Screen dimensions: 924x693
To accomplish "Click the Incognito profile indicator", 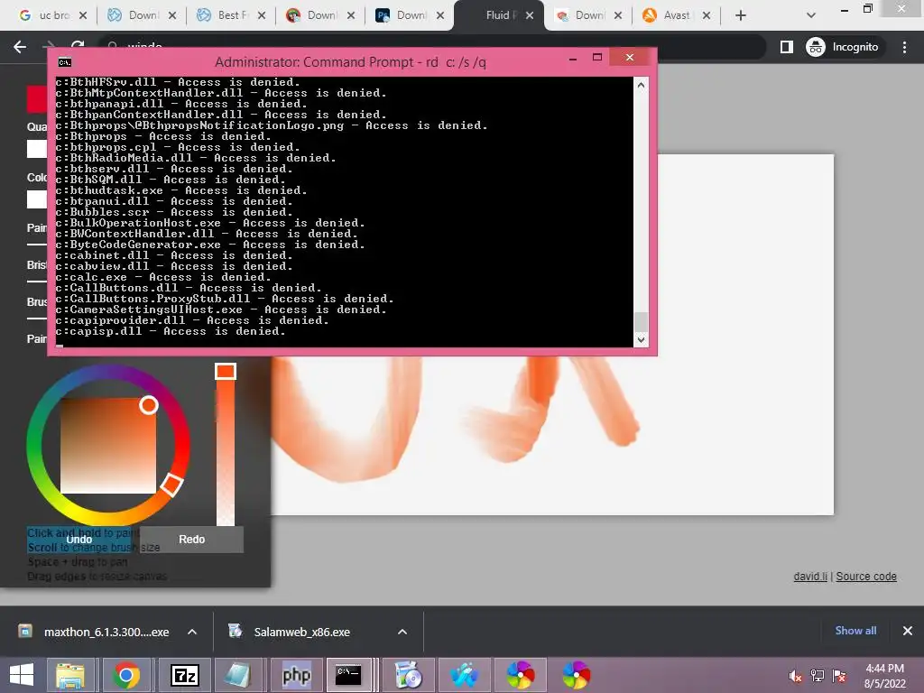I will 843,47.
